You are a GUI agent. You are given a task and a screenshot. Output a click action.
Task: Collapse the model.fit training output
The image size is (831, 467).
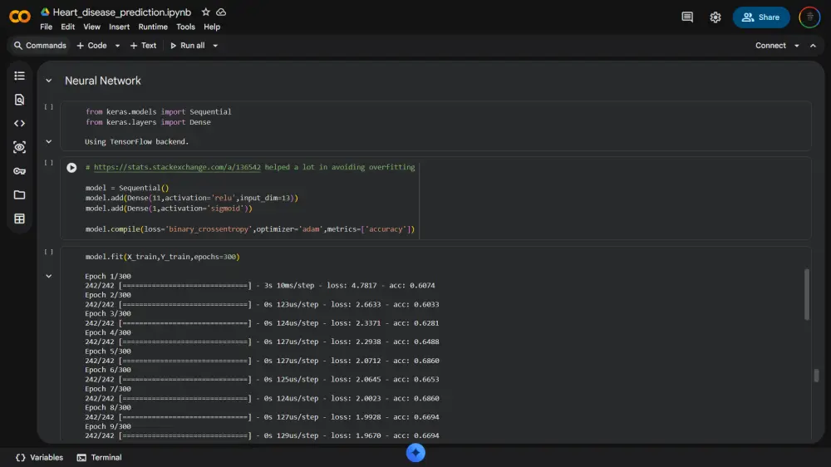tap(49, 276)
